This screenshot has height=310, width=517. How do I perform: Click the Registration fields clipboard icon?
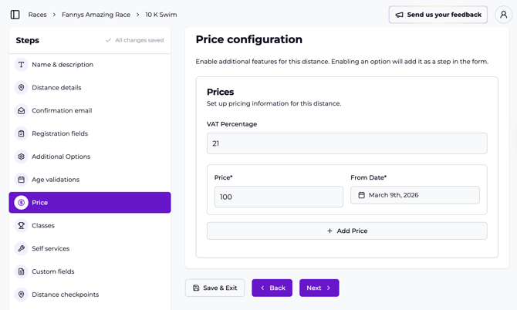[22, 133]
